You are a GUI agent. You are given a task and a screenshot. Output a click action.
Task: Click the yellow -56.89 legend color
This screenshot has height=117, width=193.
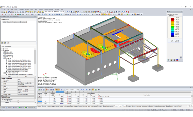[173, 26]
